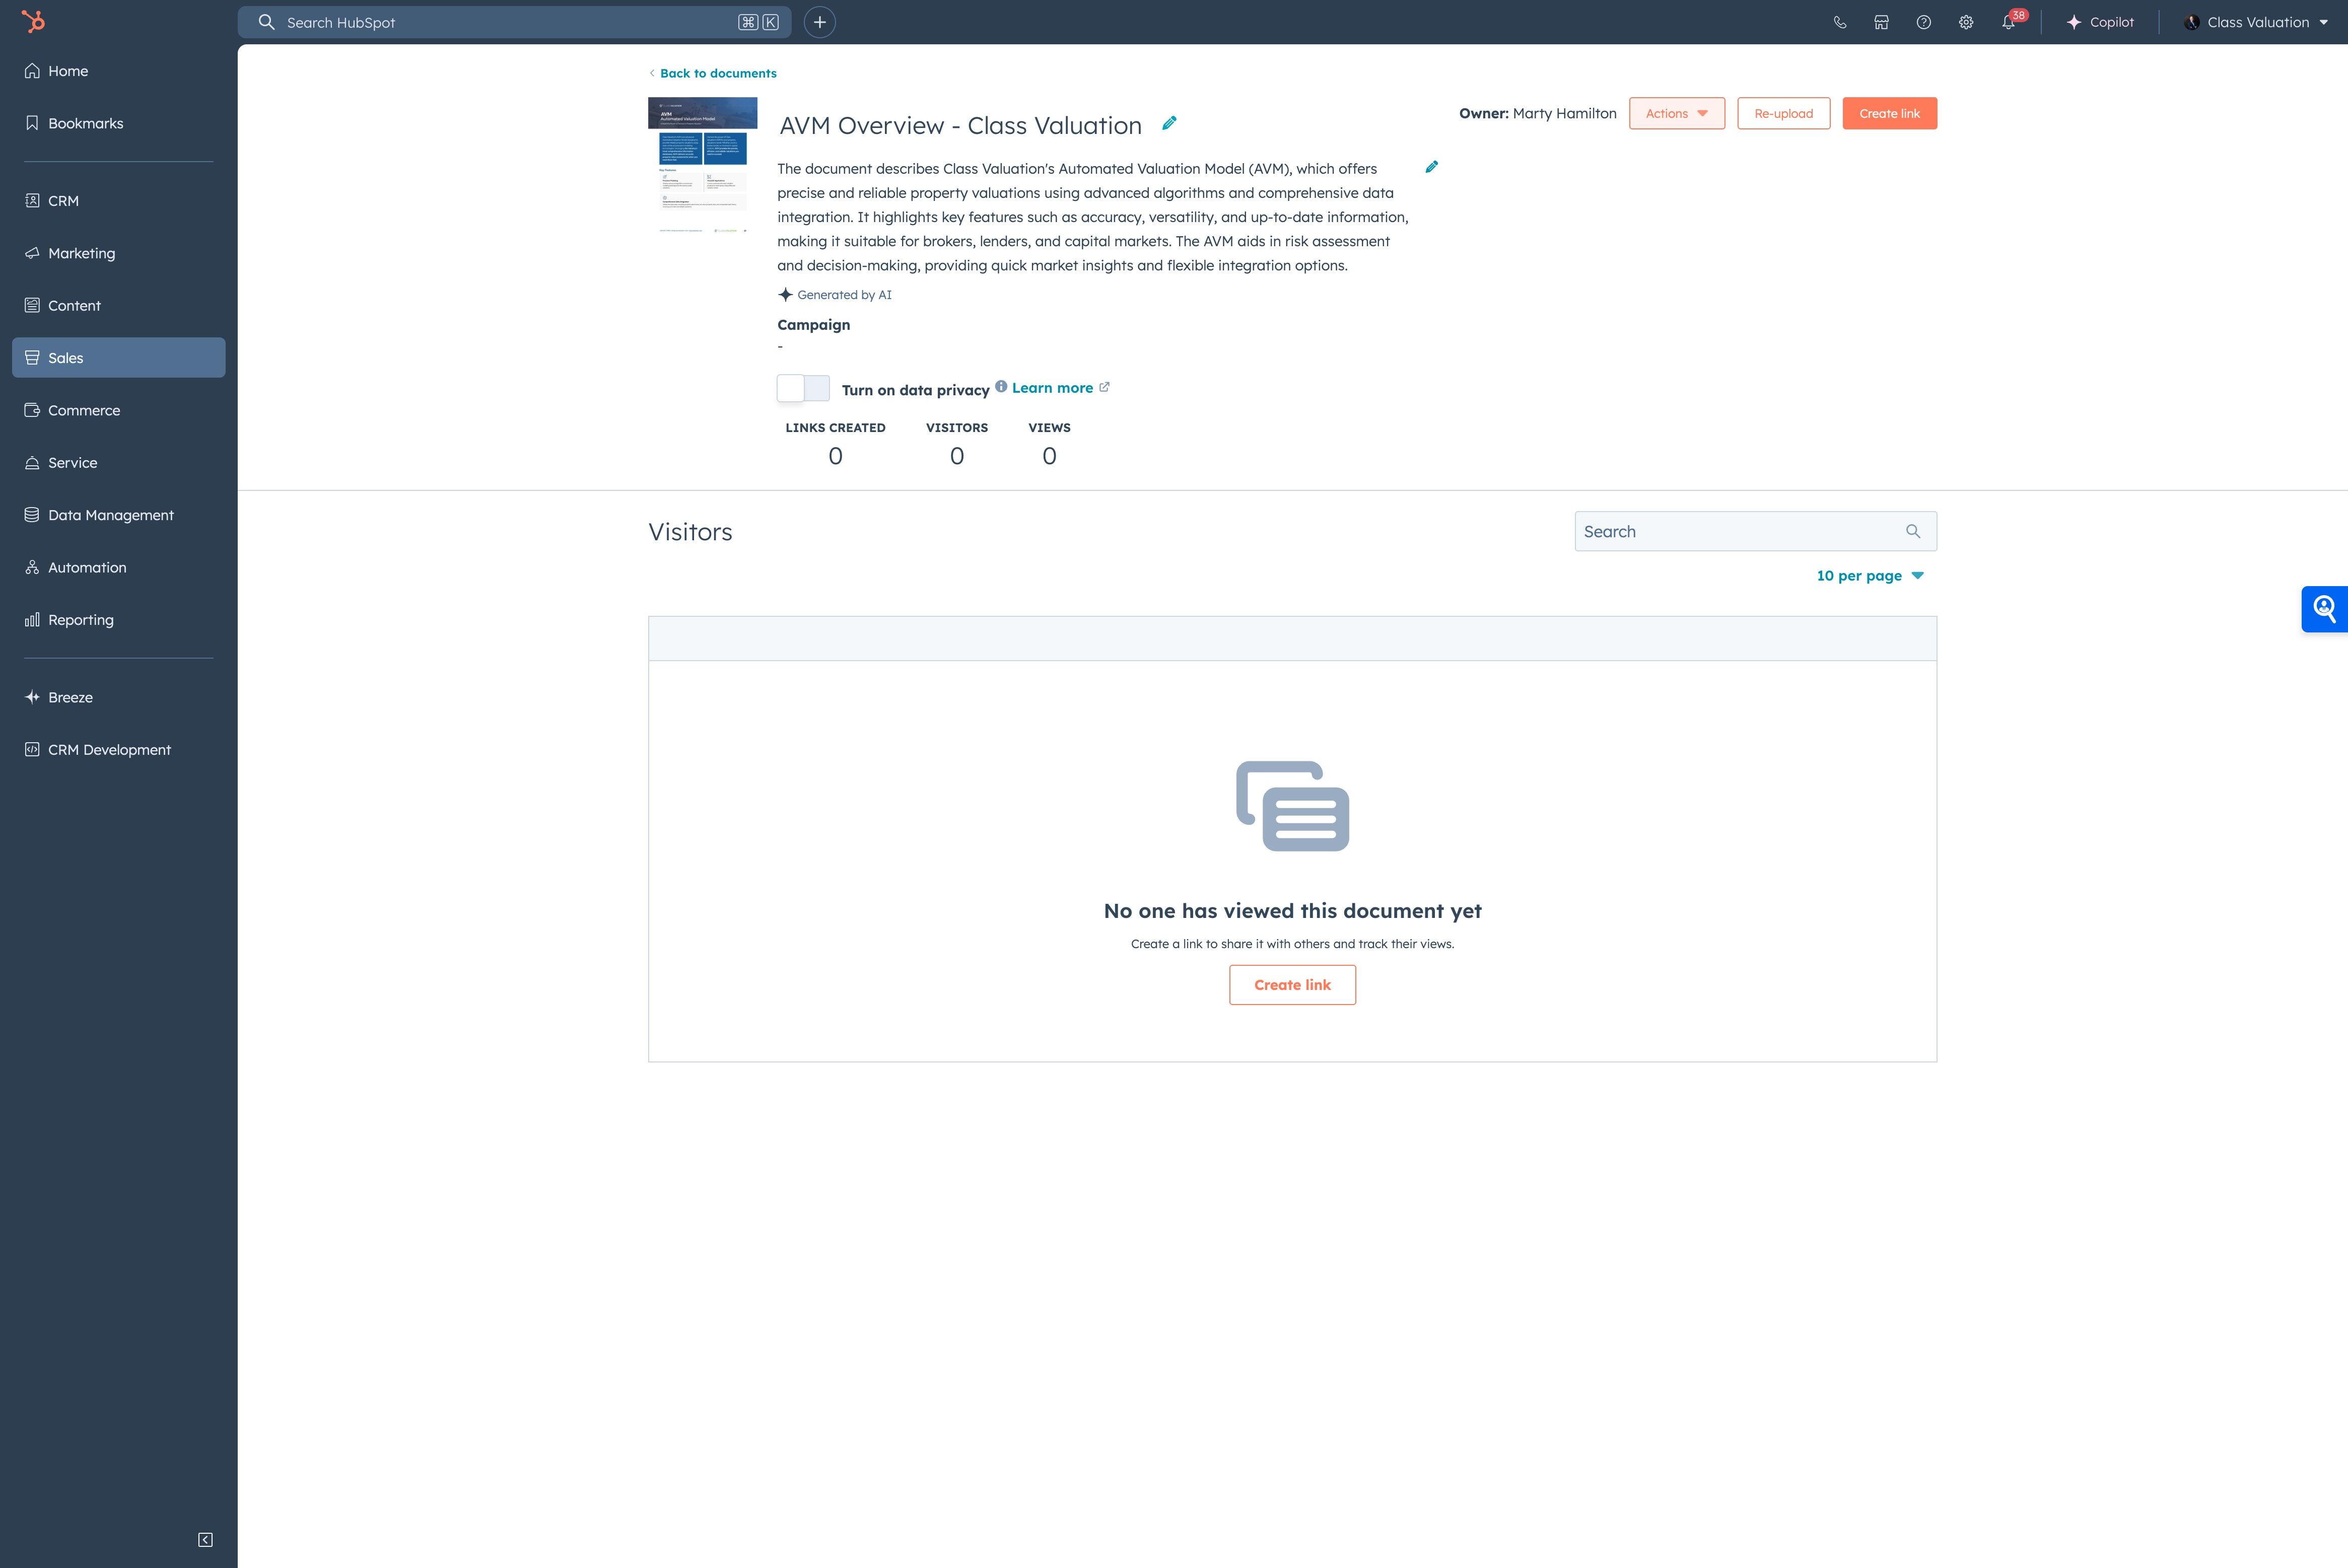Edit the description with the pencil icon
Screen dimensions: 2348x1568
tap(1431, 167)
